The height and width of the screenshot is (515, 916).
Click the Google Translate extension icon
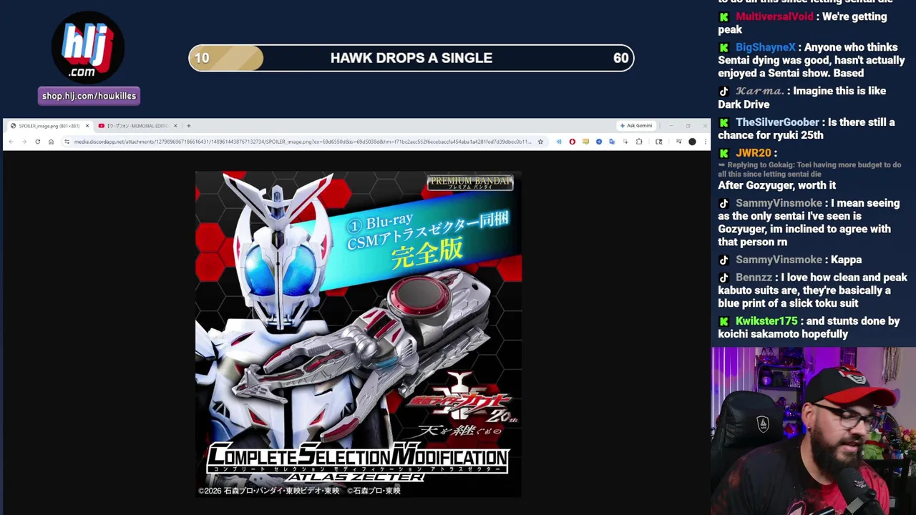pyautogui.click(x=612, y=142)
